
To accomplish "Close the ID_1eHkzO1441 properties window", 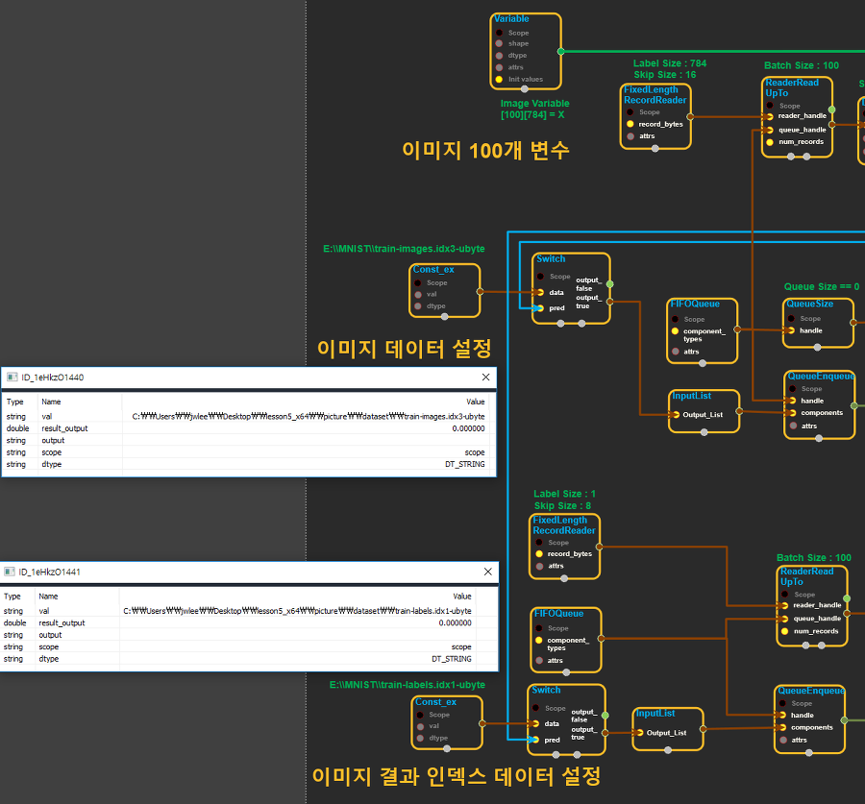I will point(485,573).
